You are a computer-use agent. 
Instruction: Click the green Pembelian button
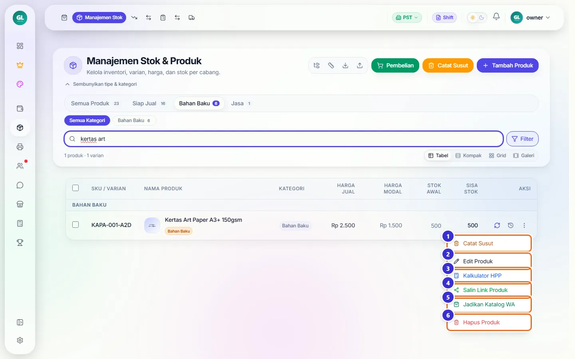pyautogui.click(x=395, y=65)
